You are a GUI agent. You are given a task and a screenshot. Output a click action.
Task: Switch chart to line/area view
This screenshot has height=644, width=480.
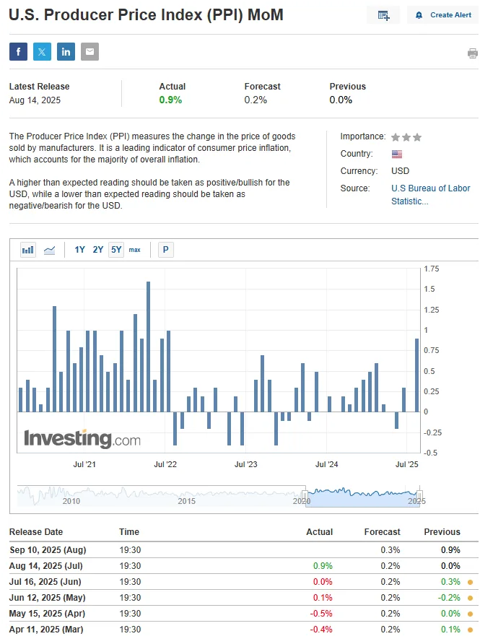(49, 250)
